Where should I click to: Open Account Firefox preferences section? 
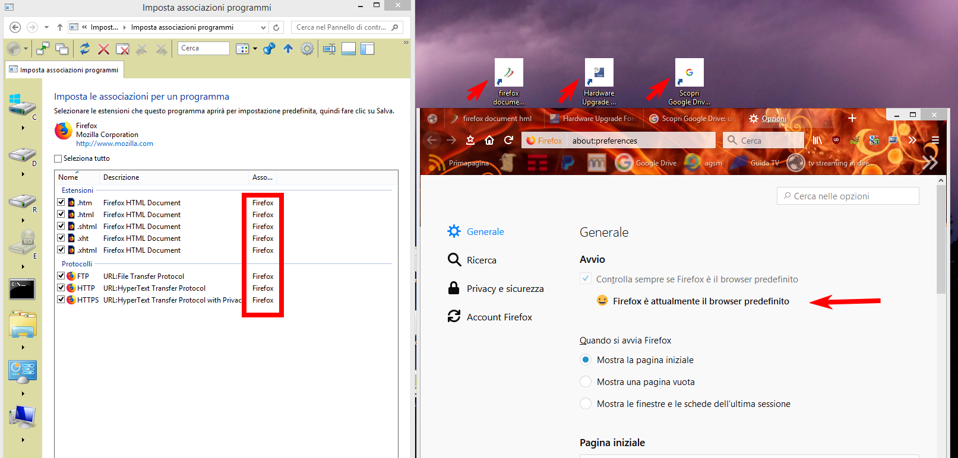pyautogui.click(x=490, y=317)
